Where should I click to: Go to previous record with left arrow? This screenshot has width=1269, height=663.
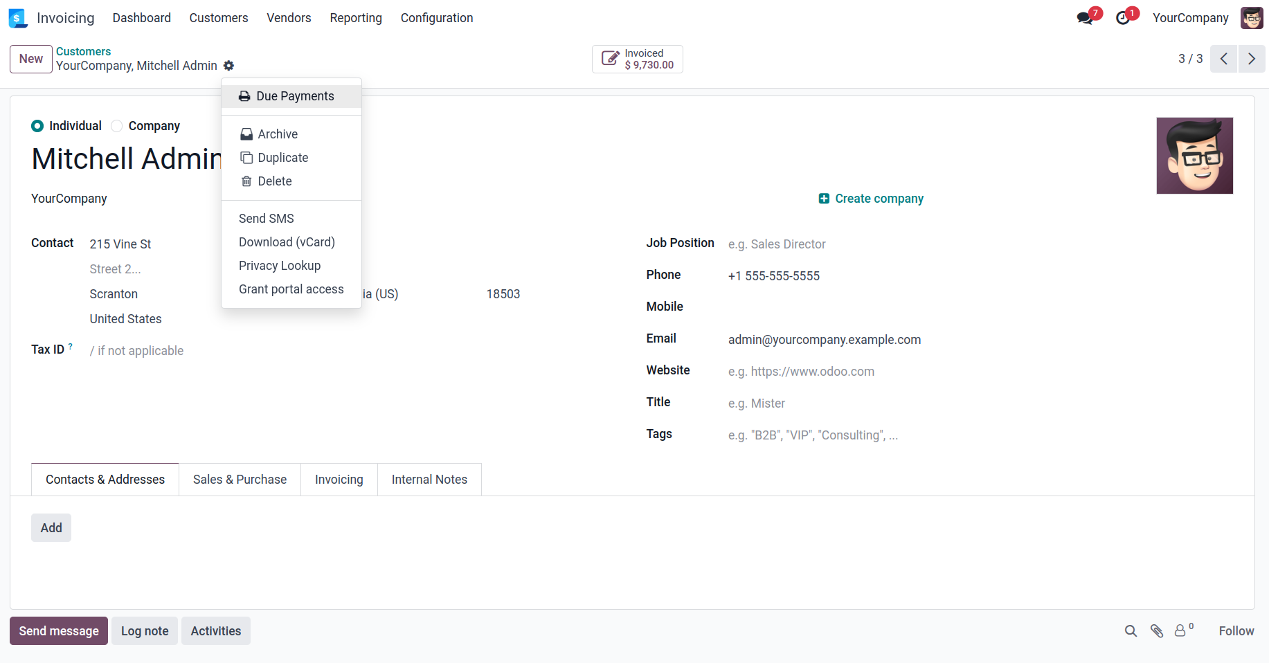tap(1223, 59)
